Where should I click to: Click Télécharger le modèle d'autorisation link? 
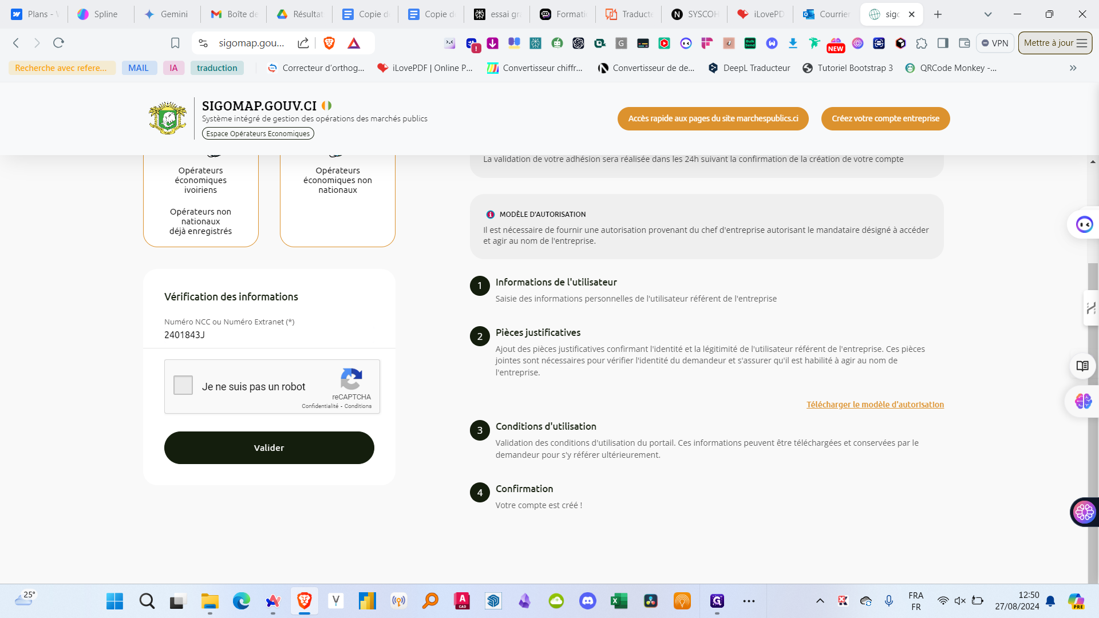click(x=875, y=405)
